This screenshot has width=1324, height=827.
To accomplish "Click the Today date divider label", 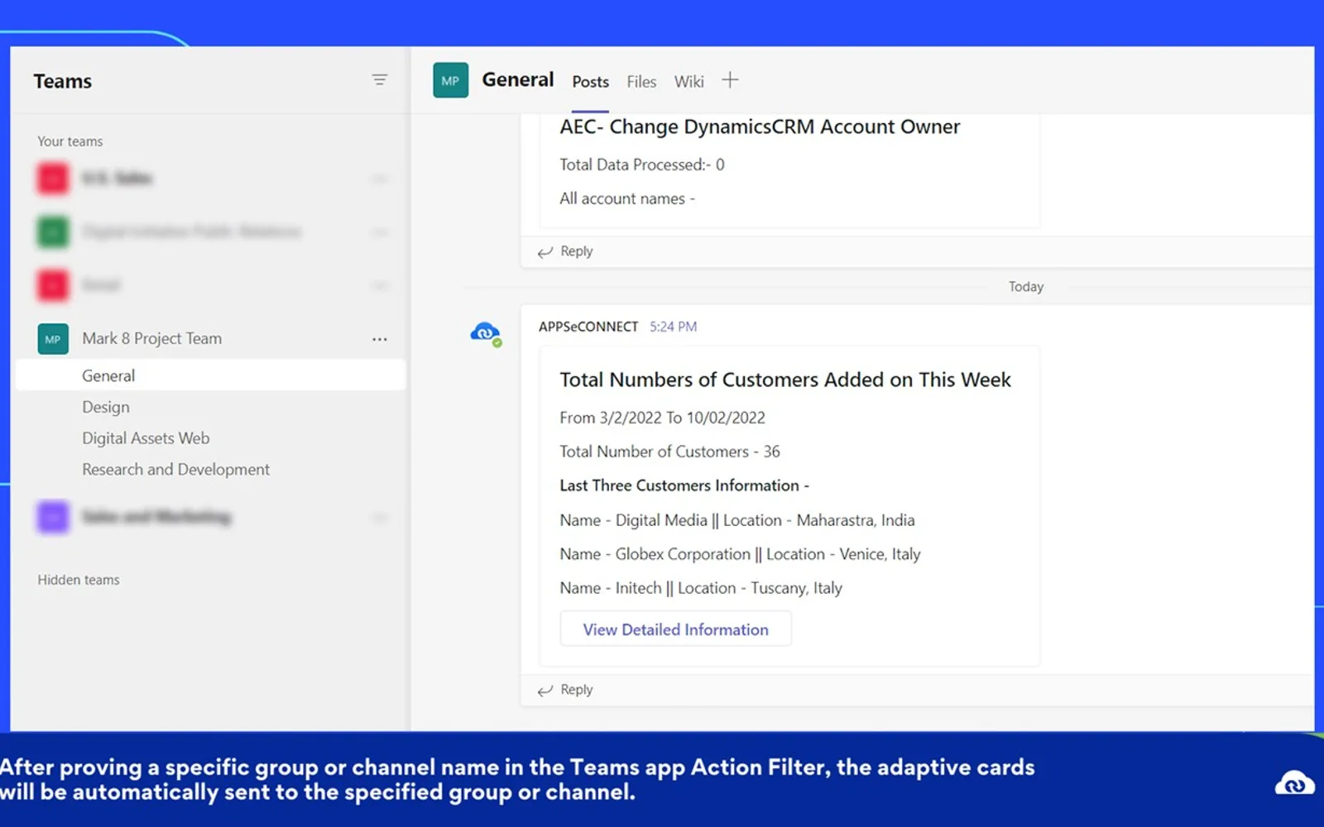I will [x=1026, y=287].
